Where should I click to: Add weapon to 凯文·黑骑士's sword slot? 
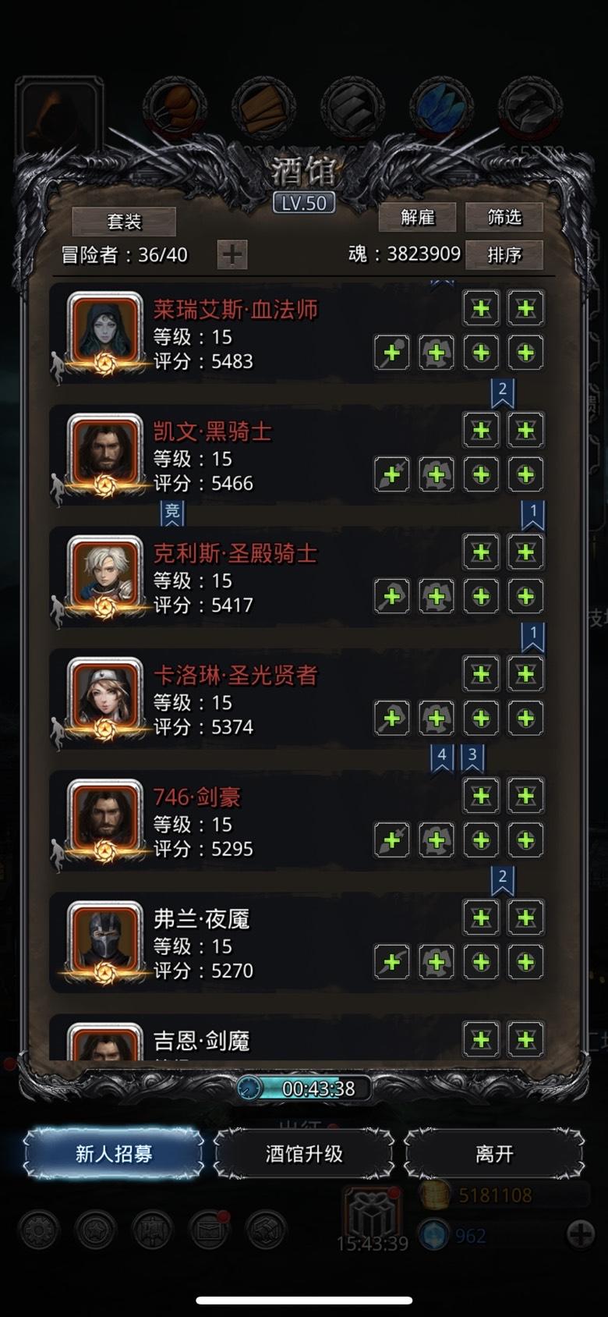(392, 474)
